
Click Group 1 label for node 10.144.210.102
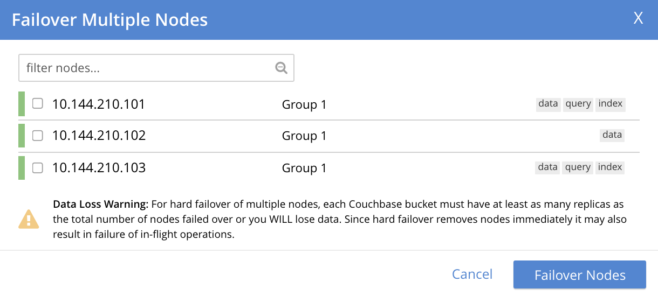pyautogui.click(x=304, y=136)
